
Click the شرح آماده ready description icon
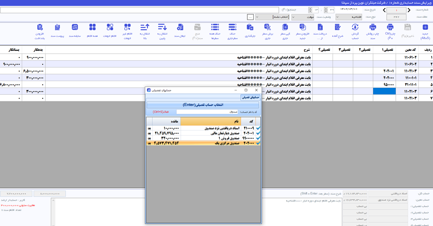338,27
